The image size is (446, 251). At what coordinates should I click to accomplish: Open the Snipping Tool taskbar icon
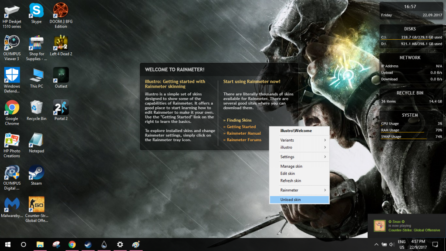[x=56, y=244]
